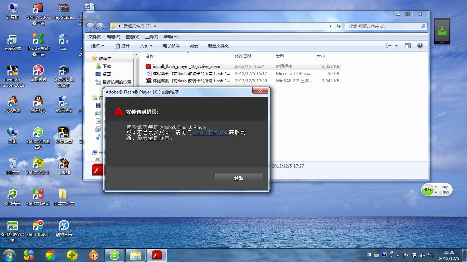Open 腾讯QQ desktop icon
467x262 pixels.
(38, 104)
